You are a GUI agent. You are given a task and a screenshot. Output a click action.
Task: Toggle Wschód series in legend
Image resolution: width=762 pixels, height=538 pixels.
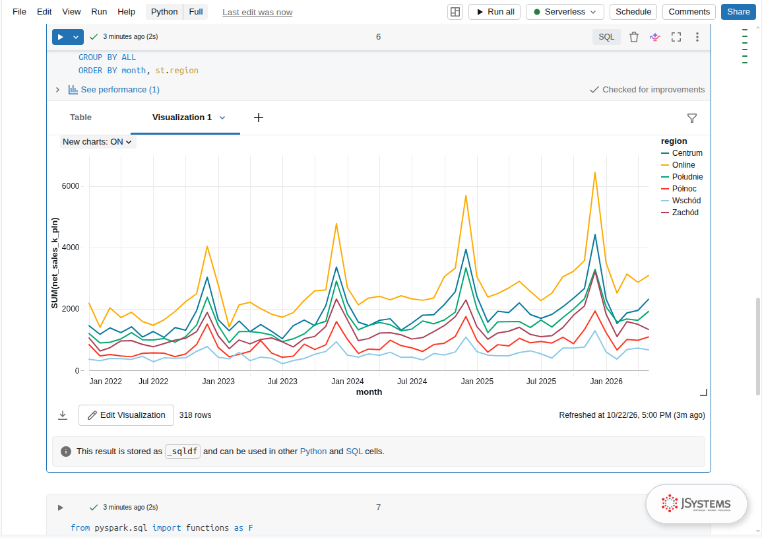(x=681, y=201)
